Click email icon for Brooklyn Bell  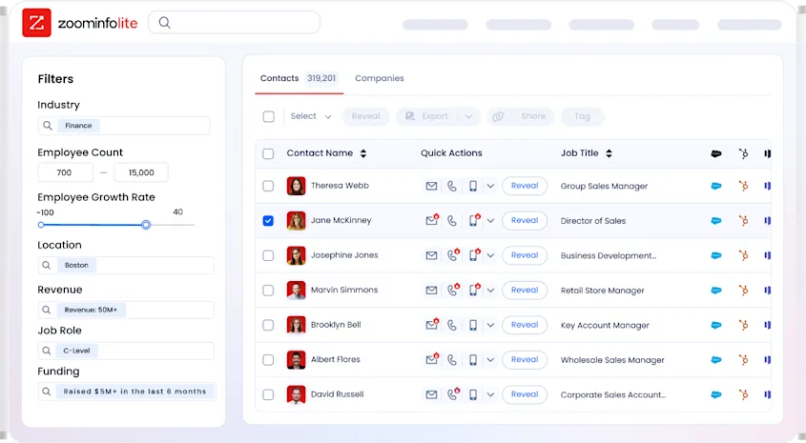point(432,325)
